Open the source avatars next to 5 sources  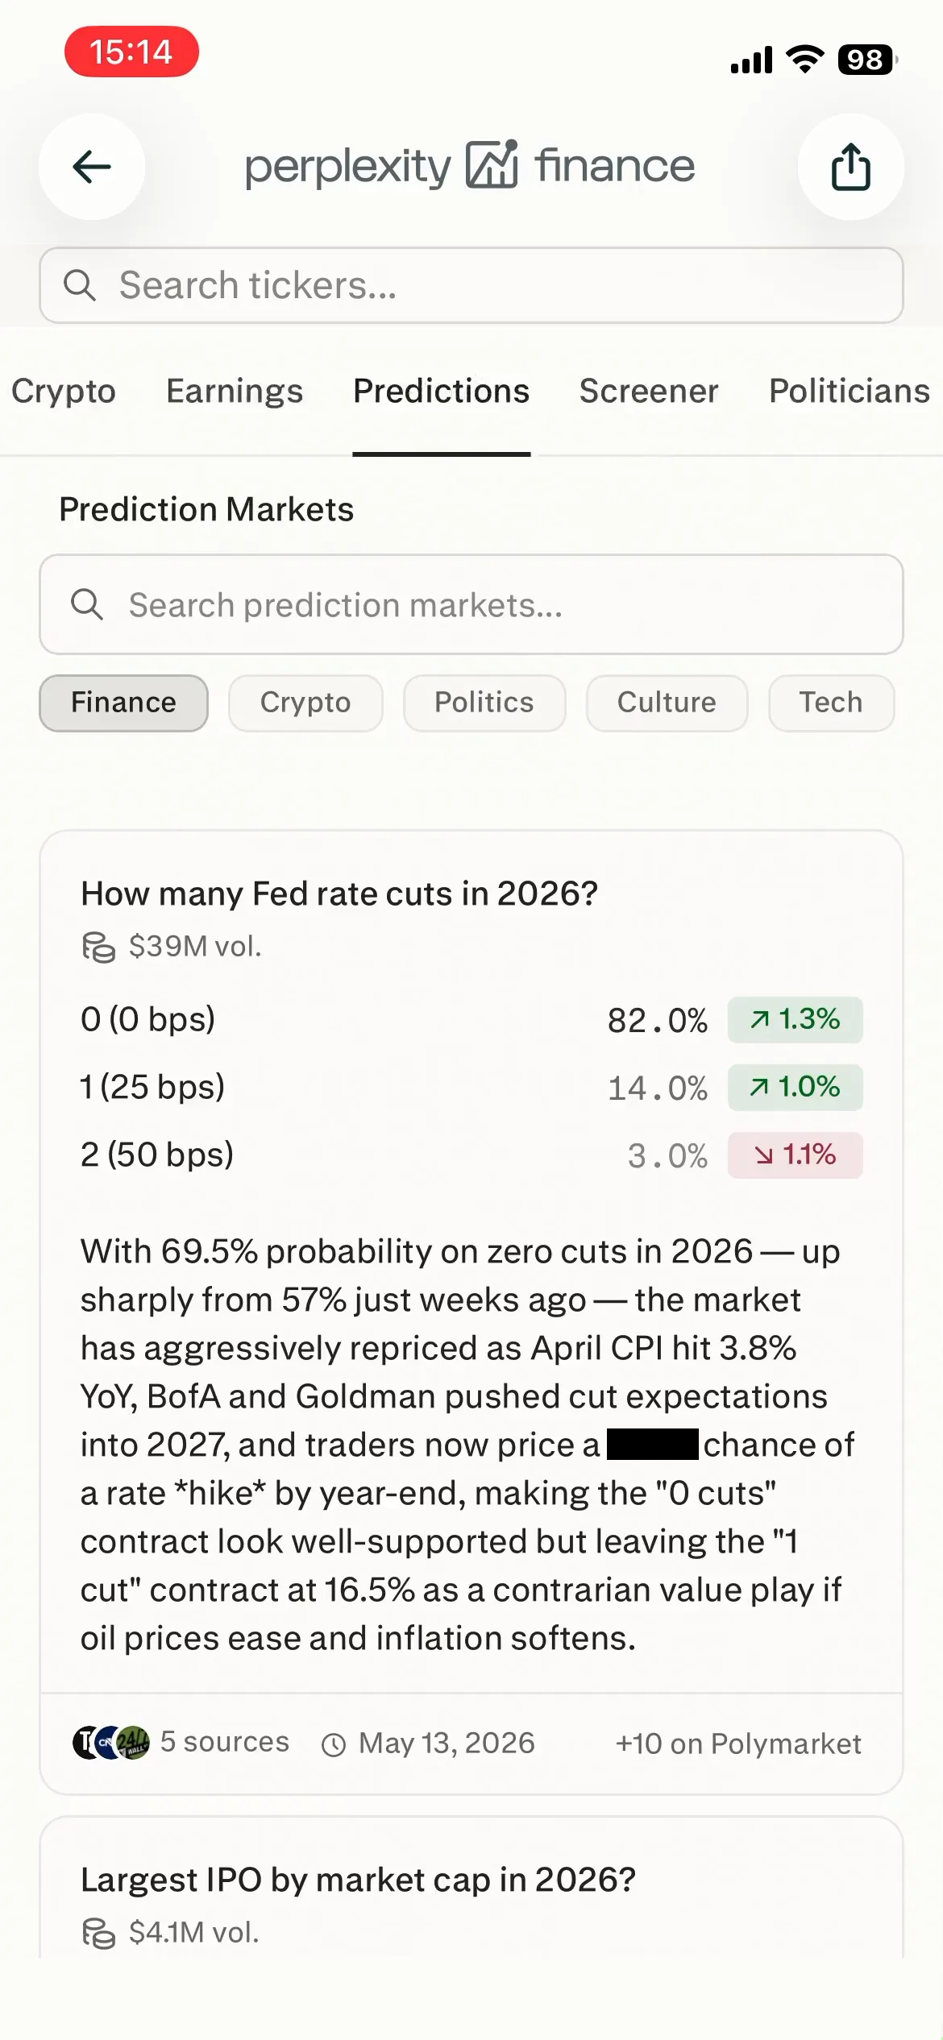111,1743
